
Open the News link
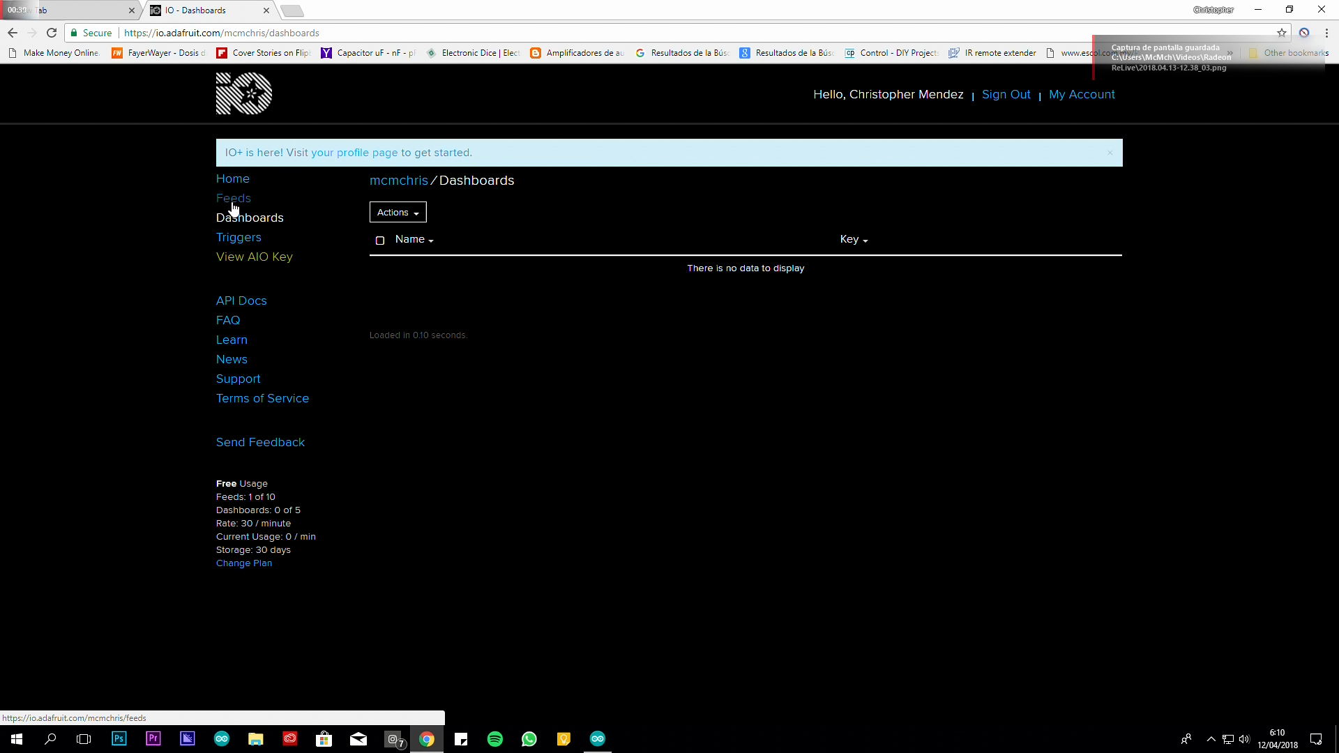232,360
